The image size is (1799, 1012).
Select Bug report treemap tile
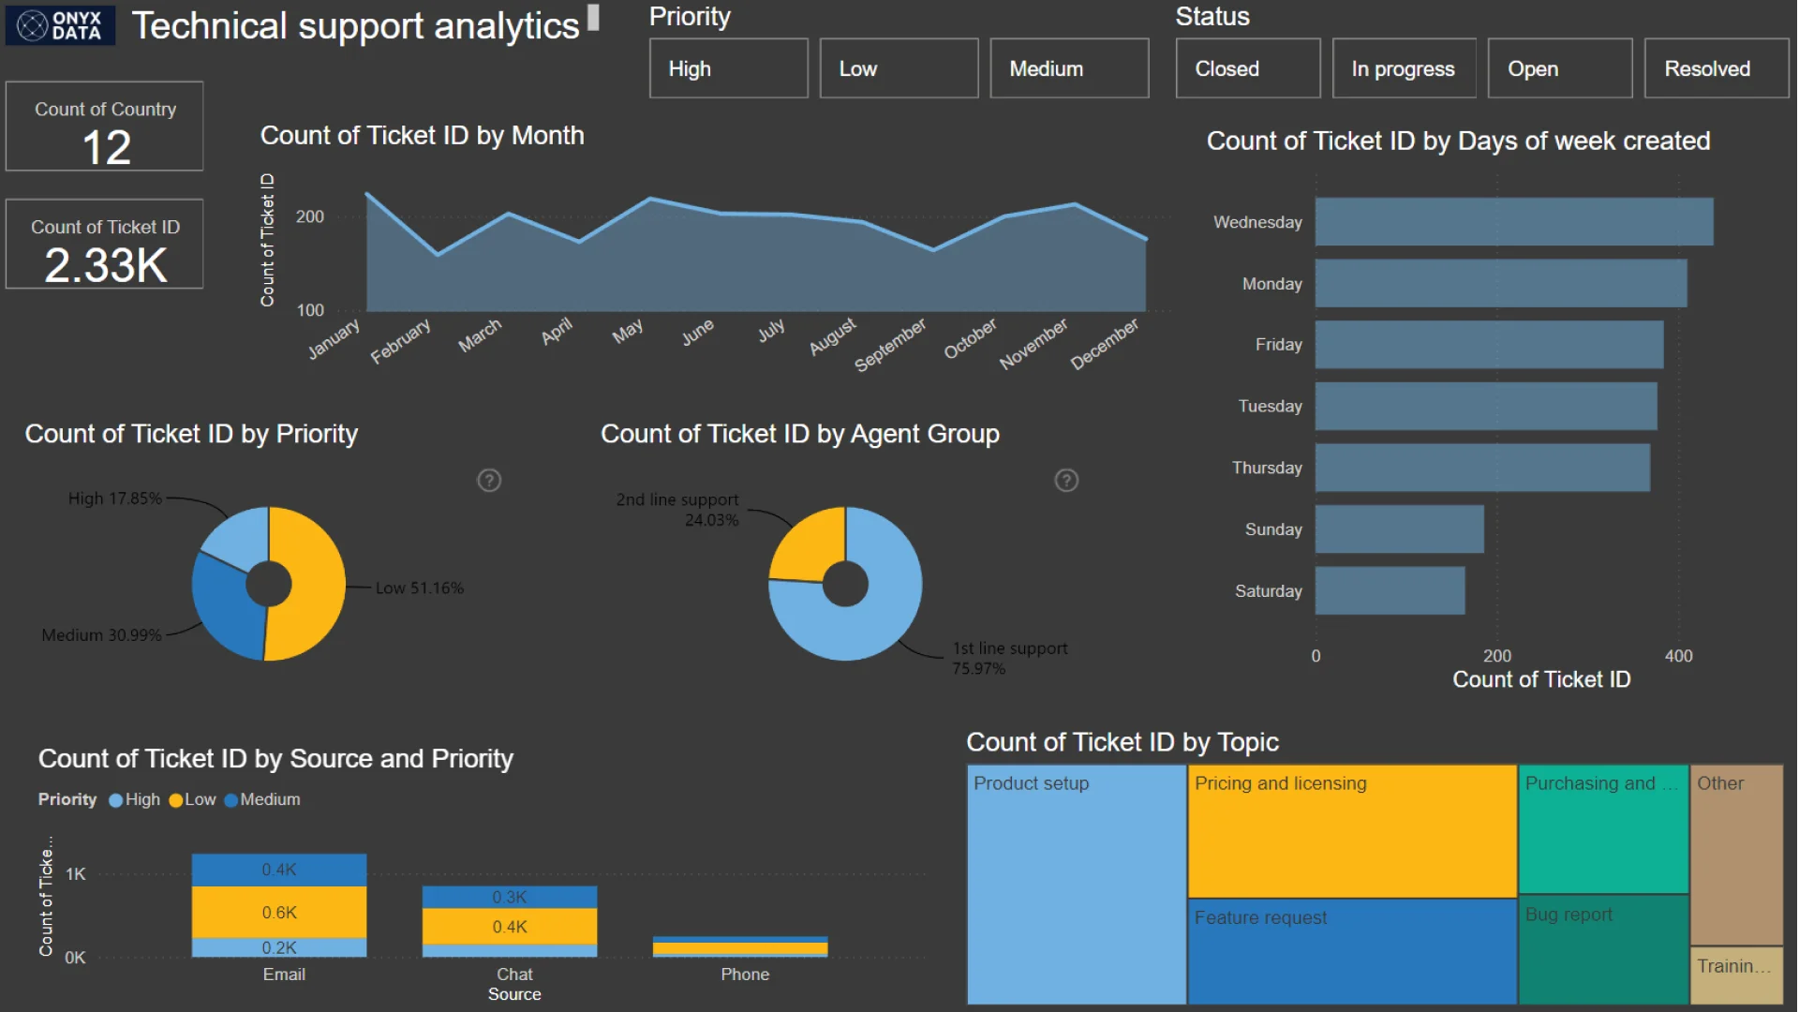(1603, 949)
